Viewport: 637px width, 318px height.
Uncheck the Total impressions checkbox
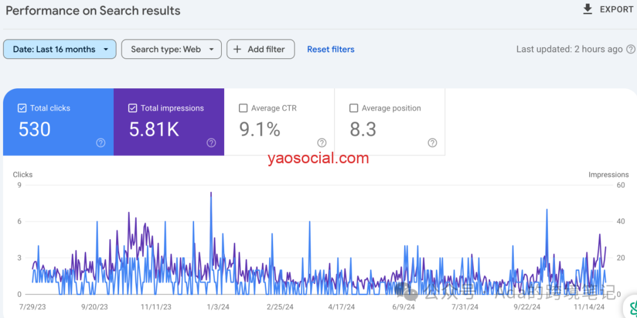tap(133, 108)
